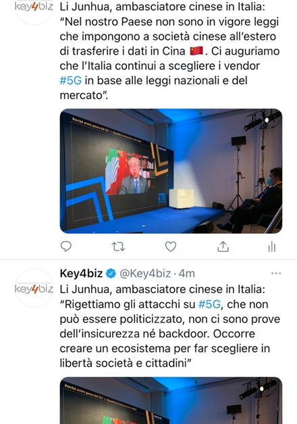This screenshot has height=424, width=297.
Task: Open three-dot menu on second tweet
Action: (276, 273)
